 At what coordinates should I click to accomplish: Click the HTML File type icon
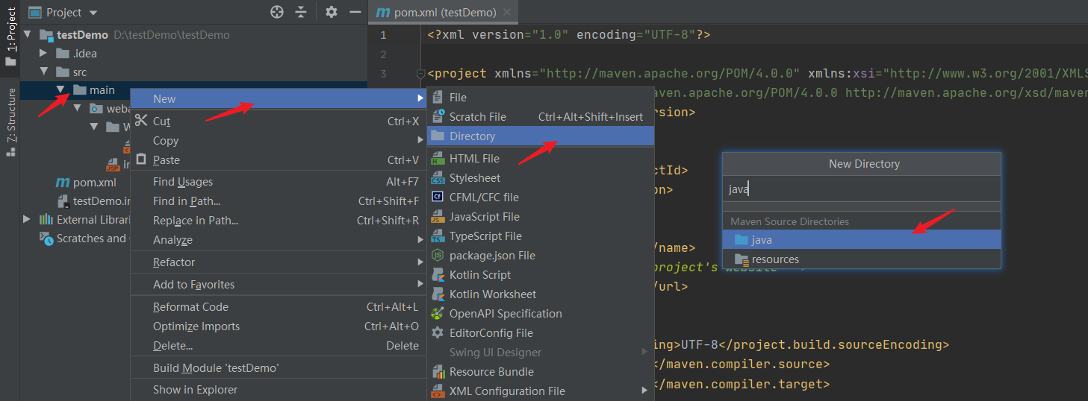(x=438, y=159)
